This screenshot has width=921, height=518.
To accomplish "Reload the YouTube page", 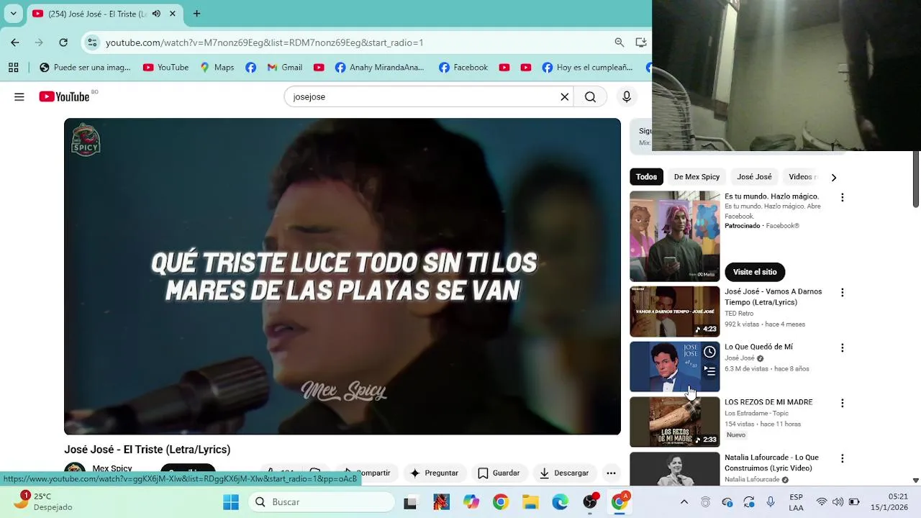I will click(x=63, y=42).
